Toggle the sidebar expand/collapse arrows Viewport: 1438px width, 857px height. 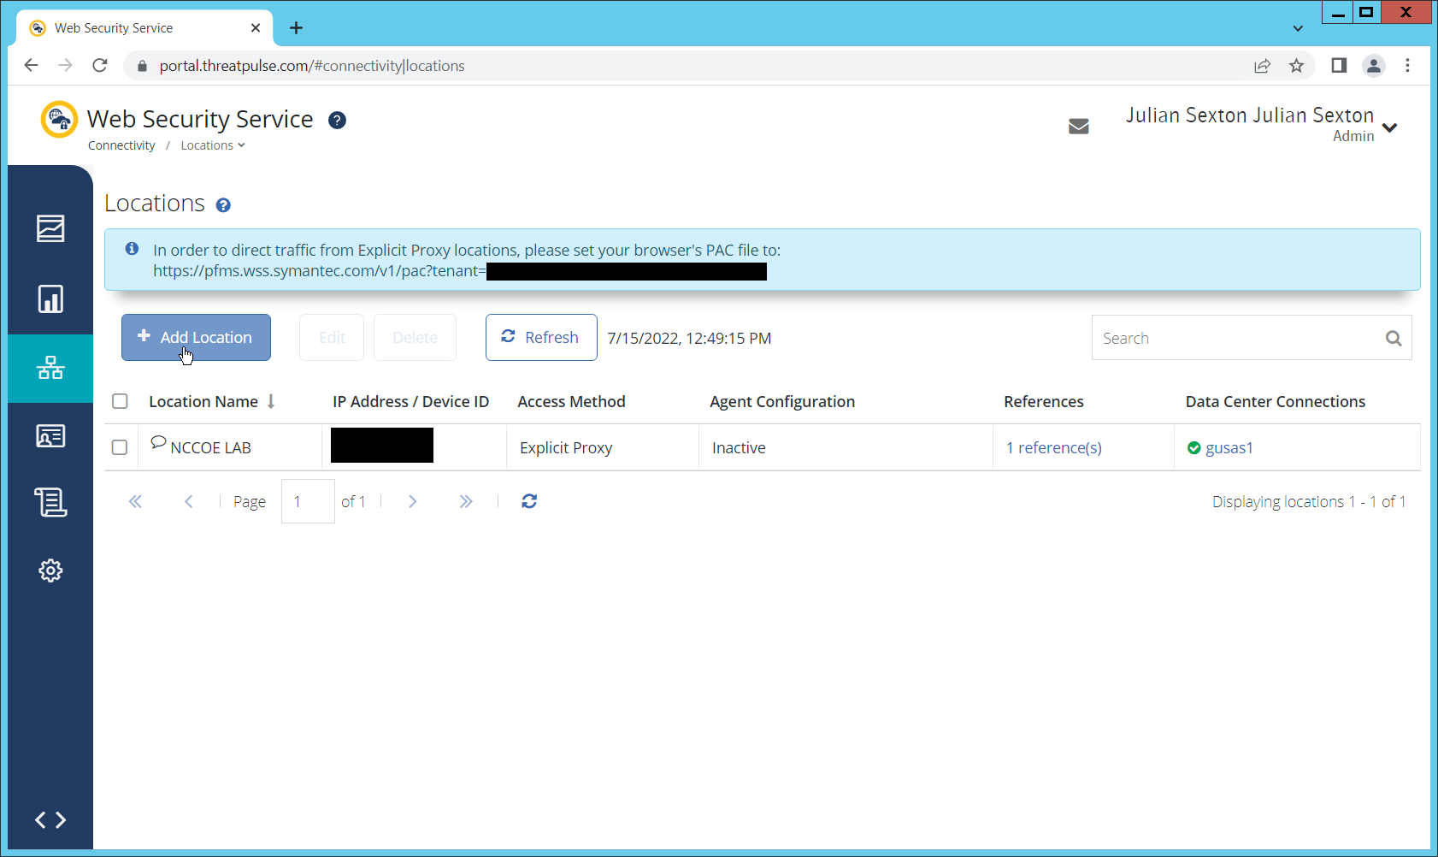(50, 819)
